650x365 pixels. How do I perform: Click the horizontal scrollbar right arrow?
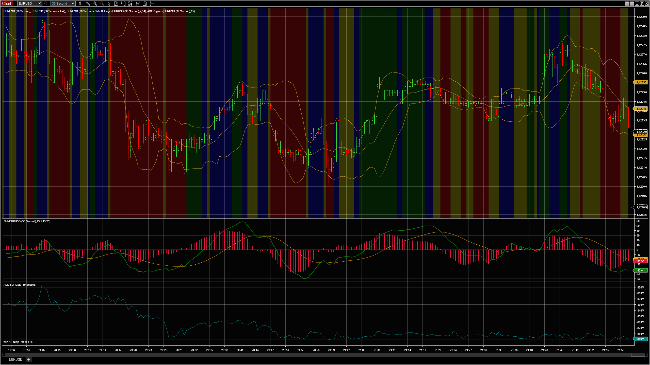pos(646,355)
